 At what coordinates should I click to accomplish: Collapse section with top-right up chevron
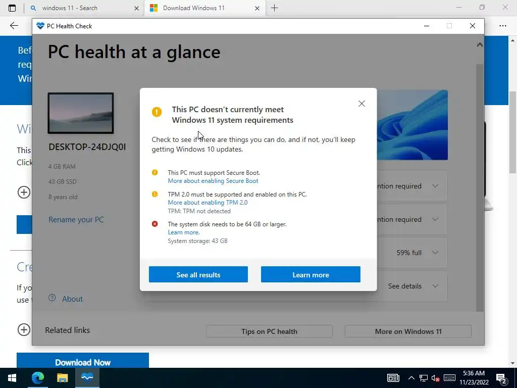click(x=480, y=45)
